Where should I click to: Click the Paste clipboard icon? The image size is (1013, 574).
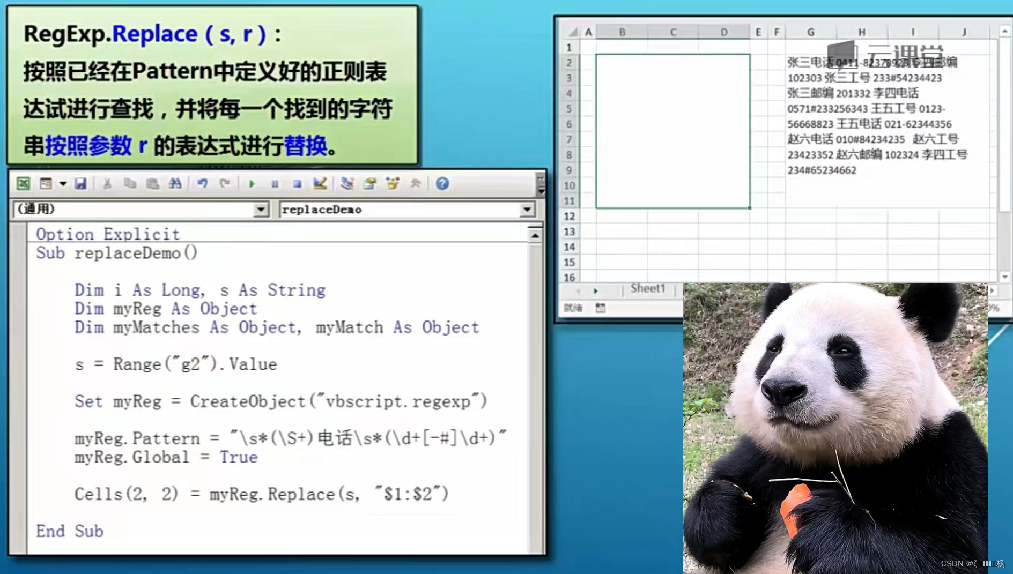pyautogui.click(x=153, y=184)
